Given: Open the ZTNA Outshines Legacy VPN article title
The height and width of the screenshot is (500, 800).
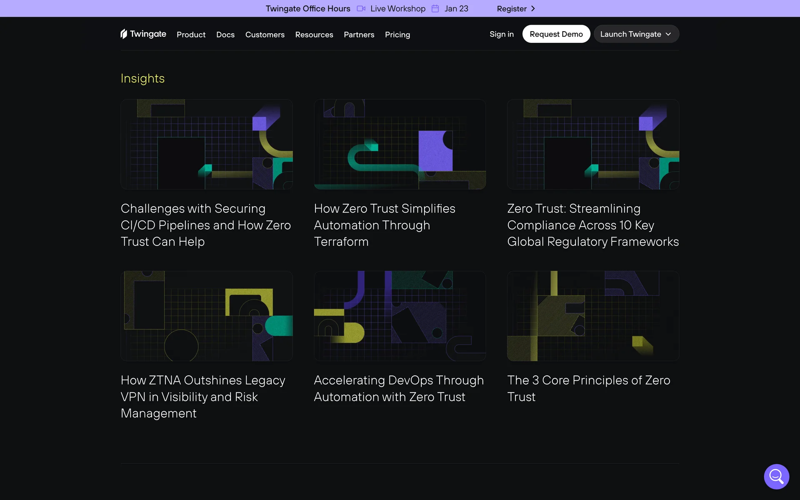Looking at the screenshot, I should (203, 397).
